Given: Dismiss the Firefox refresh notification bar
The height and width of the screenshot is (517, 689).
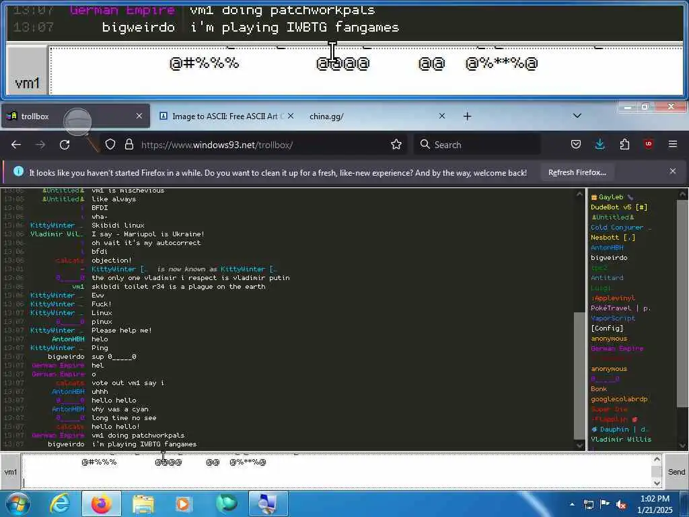Looking at the screenshot, I should (673, 172).
